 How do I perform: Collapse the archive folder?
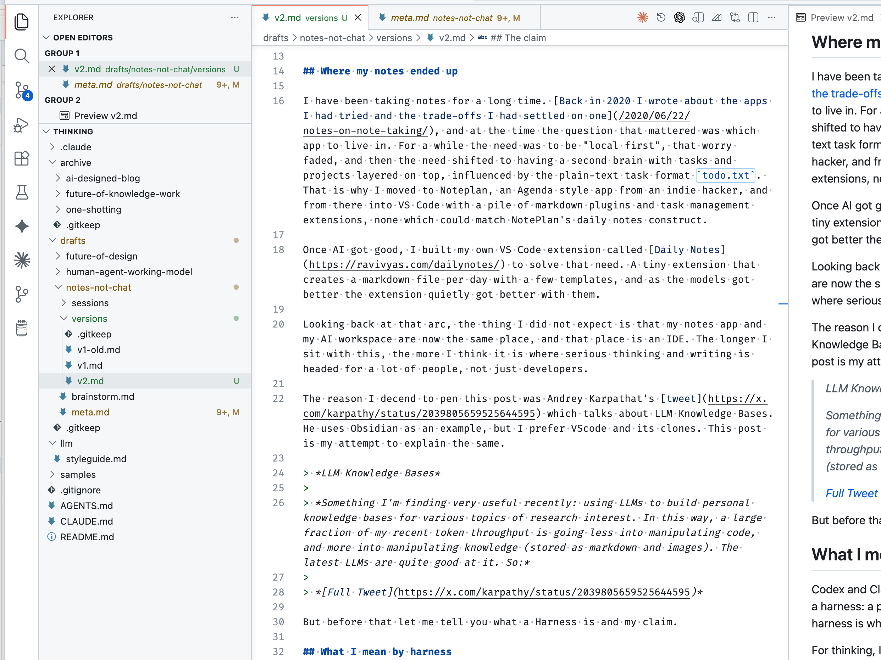(x=52, y=162)
